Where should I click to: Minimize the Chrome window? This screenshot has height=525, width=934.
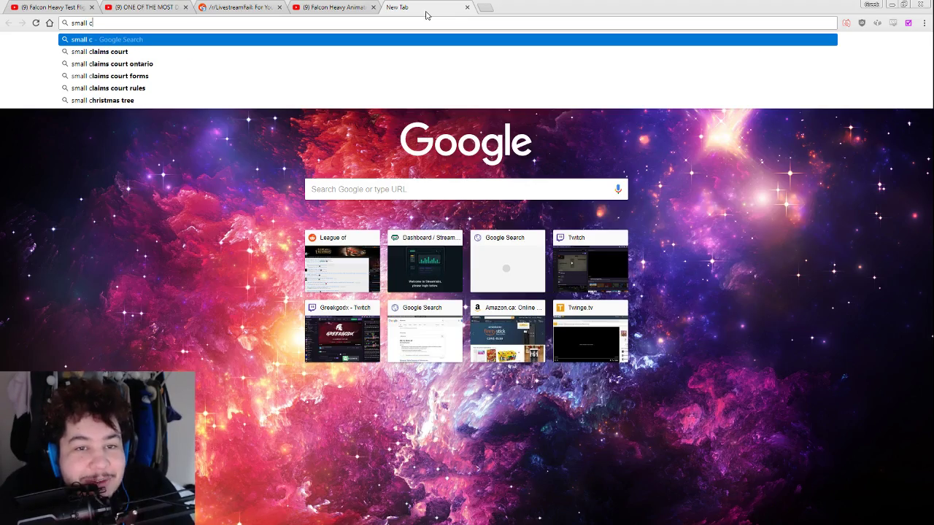click(892, 4)
